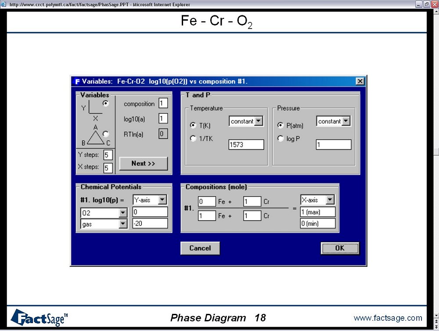Open the Pressure constant dropdown
The width and height of the screenshot is (439, 331).
click(x=346, y=121)
